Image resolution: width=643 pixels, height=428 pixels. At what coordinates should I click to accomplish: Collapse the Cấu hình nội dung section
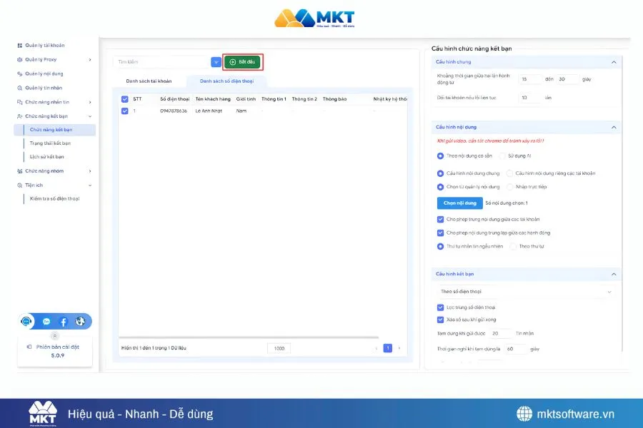pos(614,127)
